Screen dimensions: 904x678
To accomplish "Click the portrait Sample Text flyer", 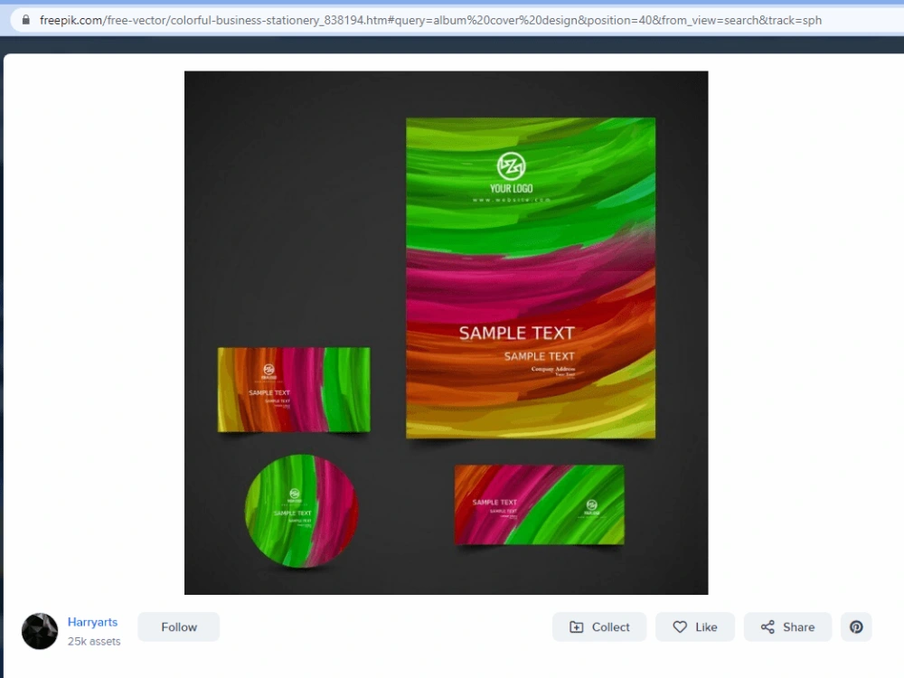I will click(529, 278).
